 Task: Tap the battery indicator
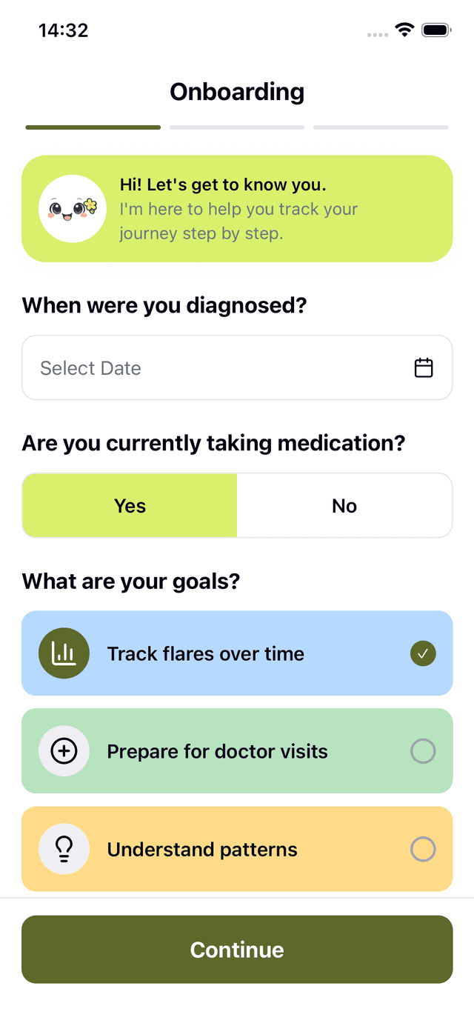click(x=436, y=30)
